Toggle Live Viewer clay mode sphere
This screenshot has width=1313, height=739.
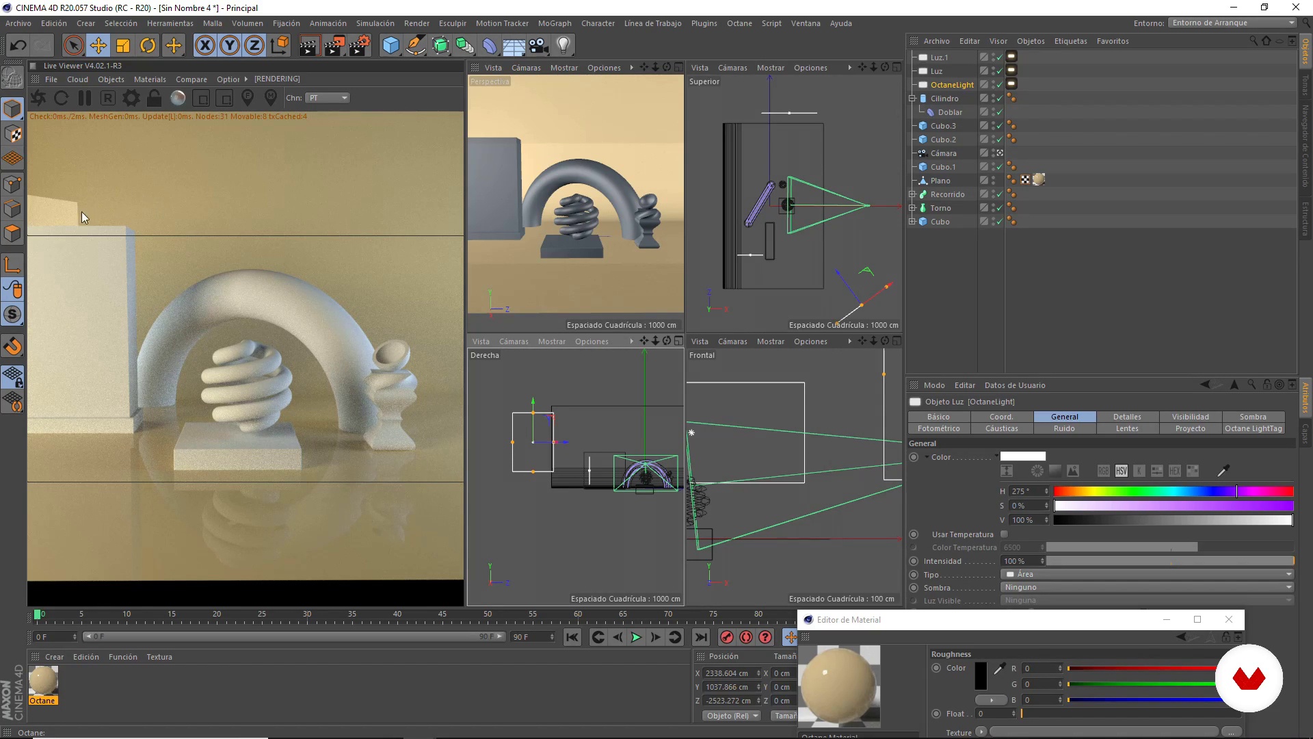178,98
